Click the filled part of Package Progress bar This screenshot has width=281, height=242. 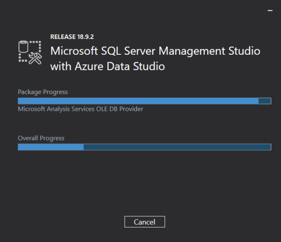[x=138, y=101]
